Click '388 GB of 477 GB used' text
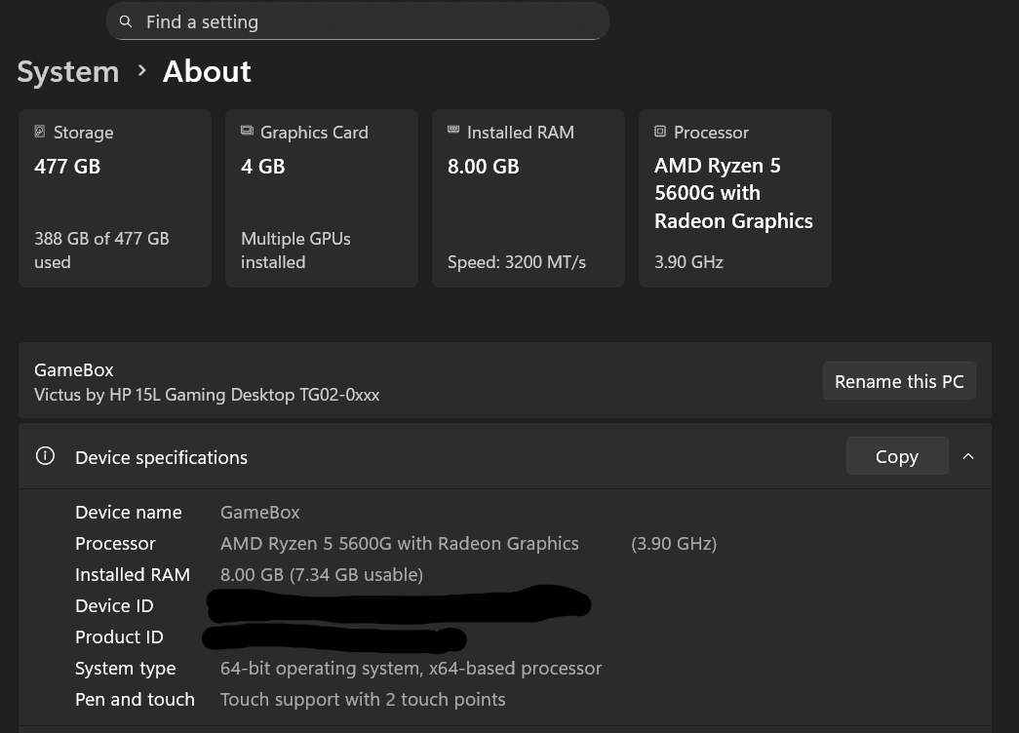This screenshot has height=733, width=1019. point(102,251)
